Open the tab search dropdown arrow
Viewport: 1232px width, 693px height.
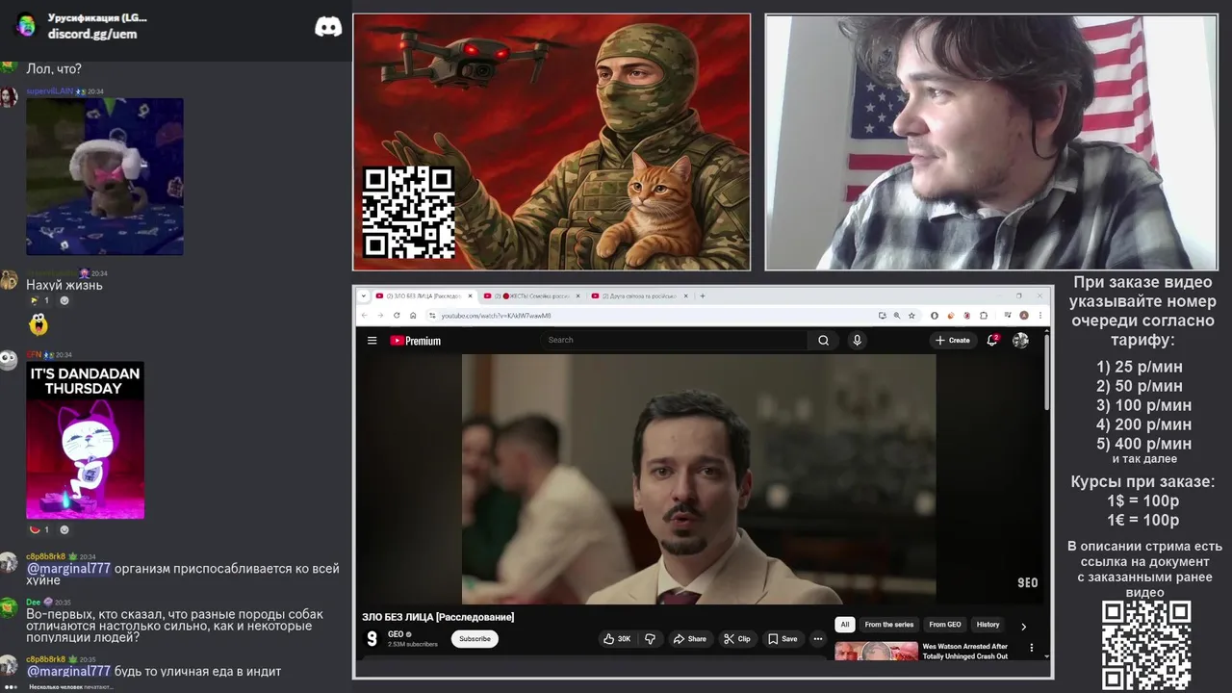(x=366, y=295)
